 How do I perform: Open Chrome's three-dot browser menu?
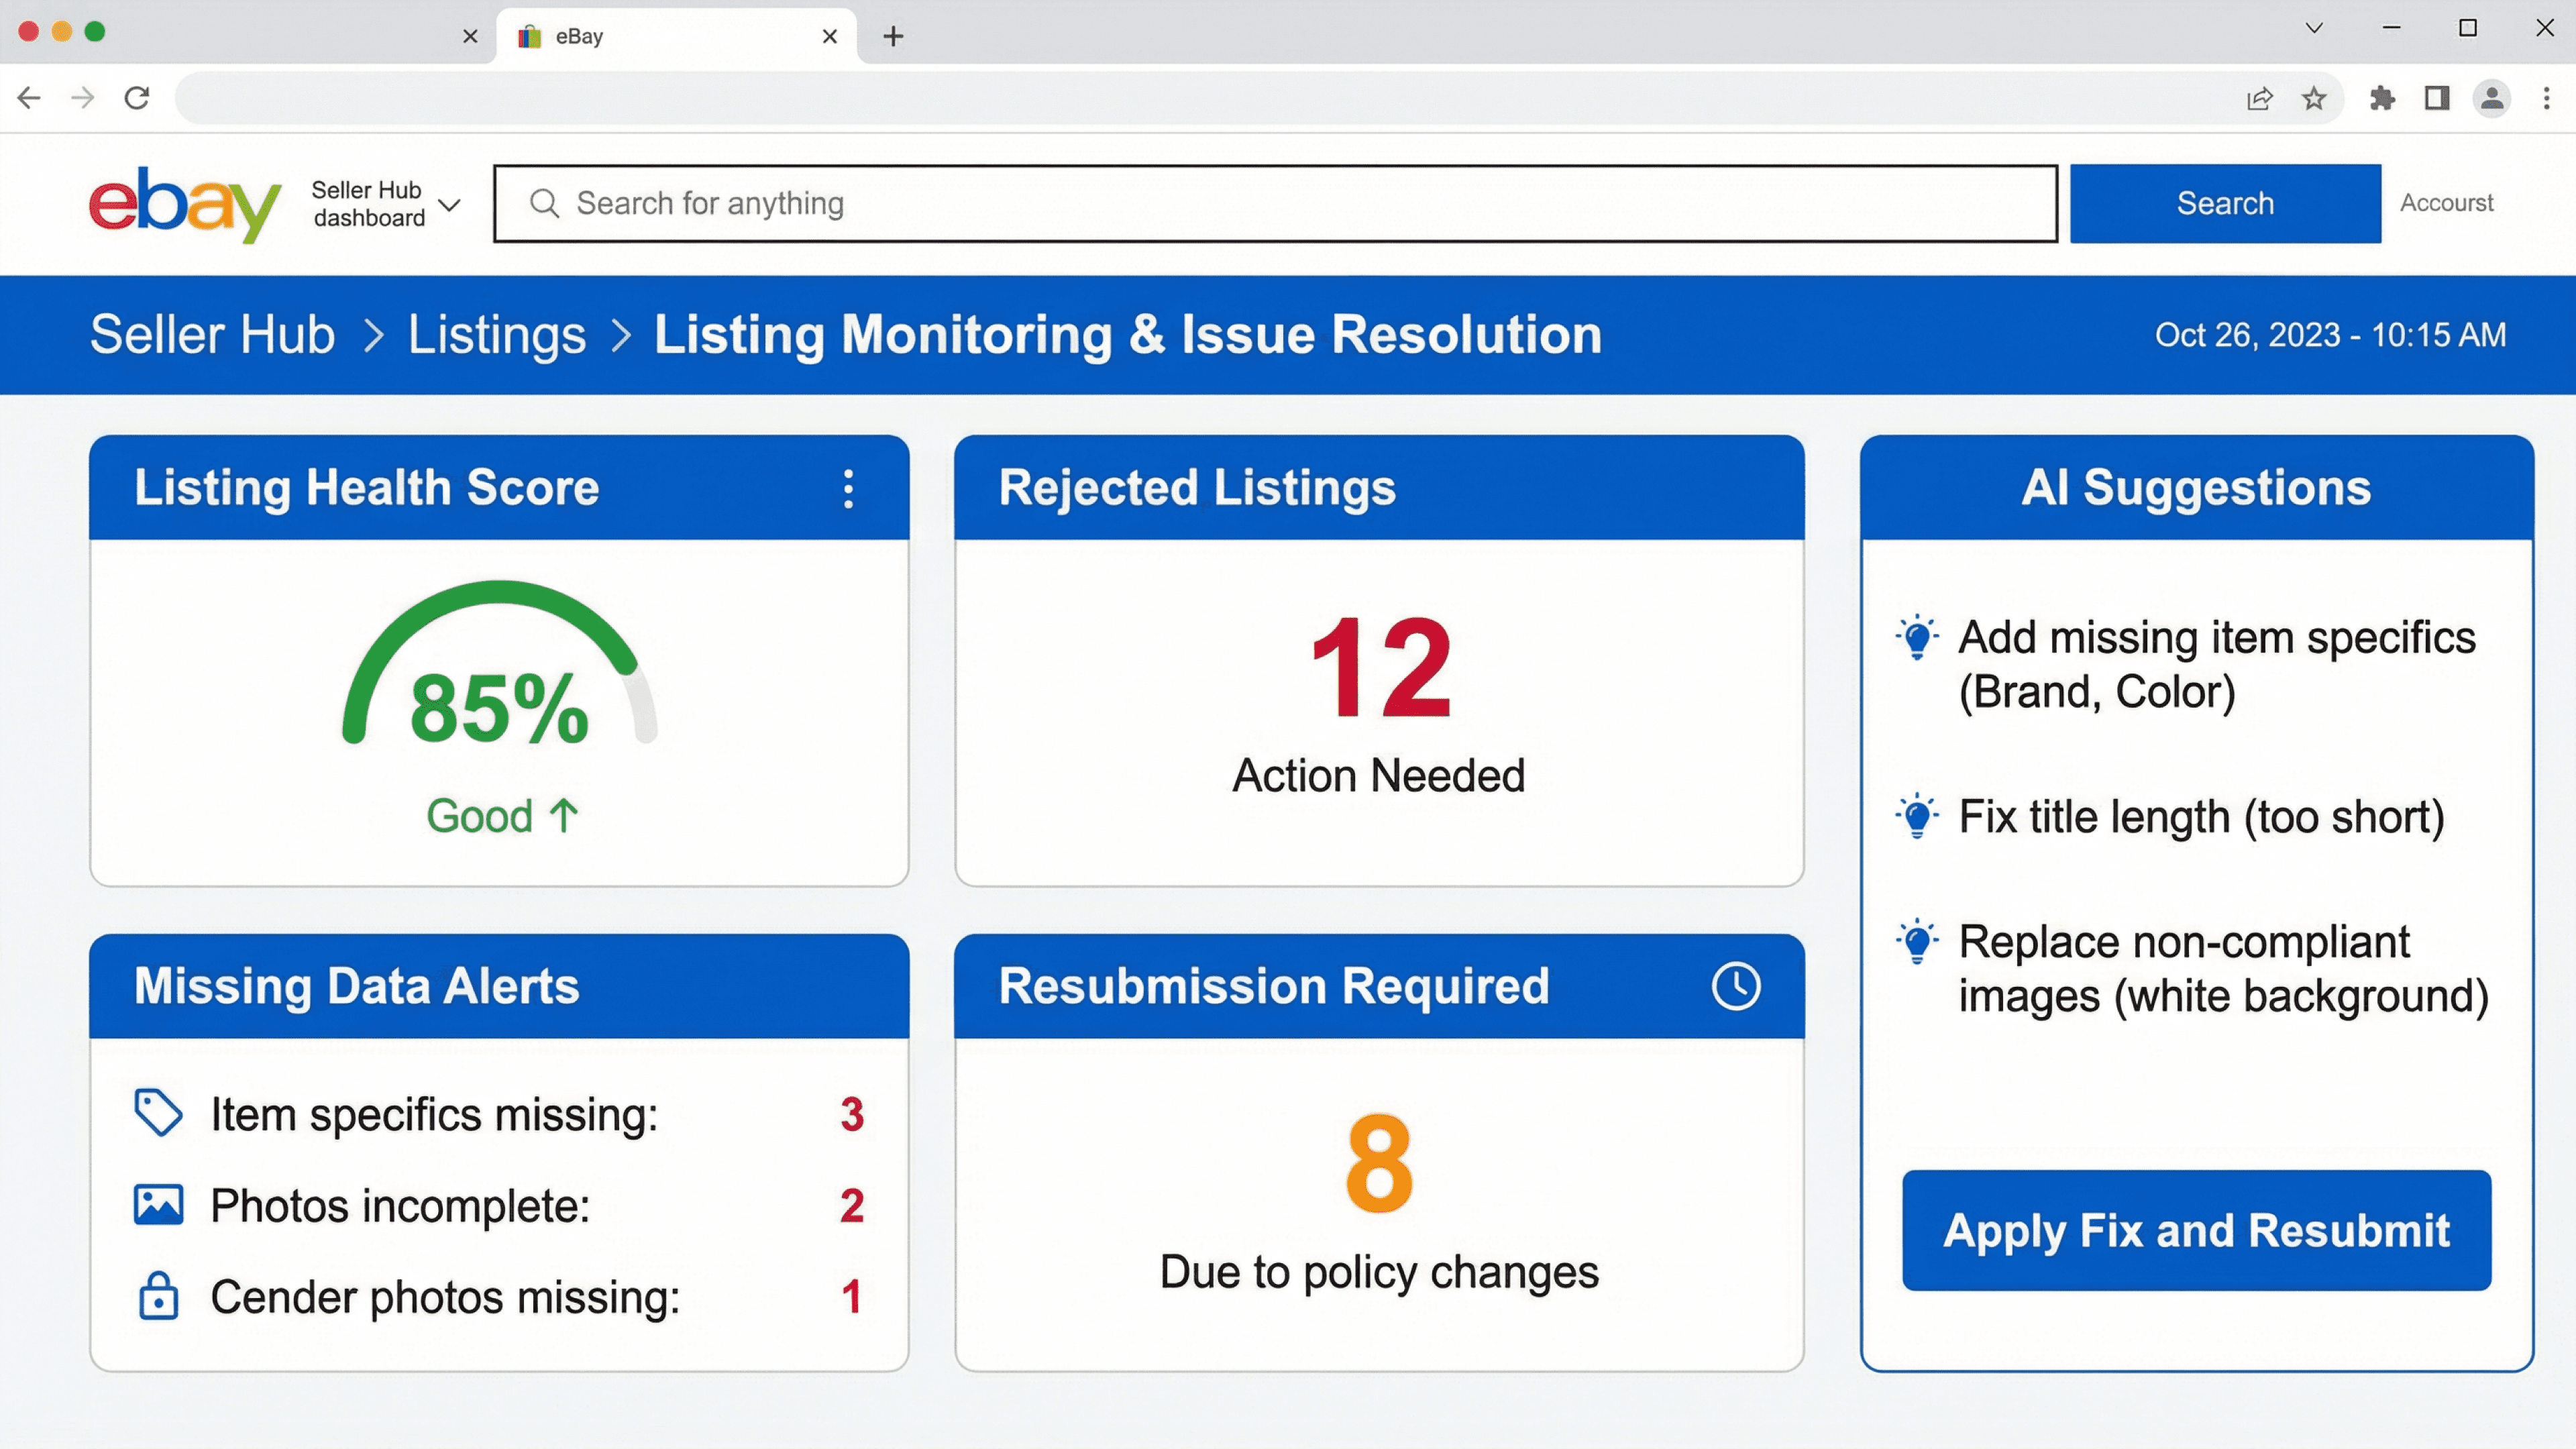point(2546,98)
